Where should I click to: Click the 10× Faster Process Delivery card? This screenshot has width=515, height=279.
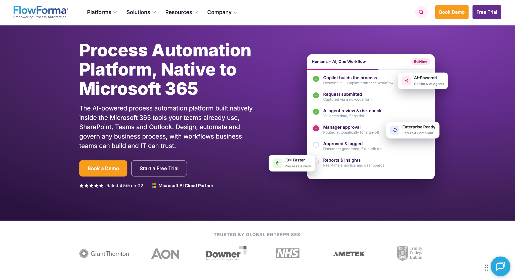pos(292,163)
